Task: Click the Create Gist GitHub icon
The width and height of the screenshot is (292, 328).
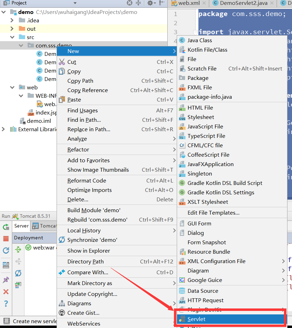Action: click(62, 313)
